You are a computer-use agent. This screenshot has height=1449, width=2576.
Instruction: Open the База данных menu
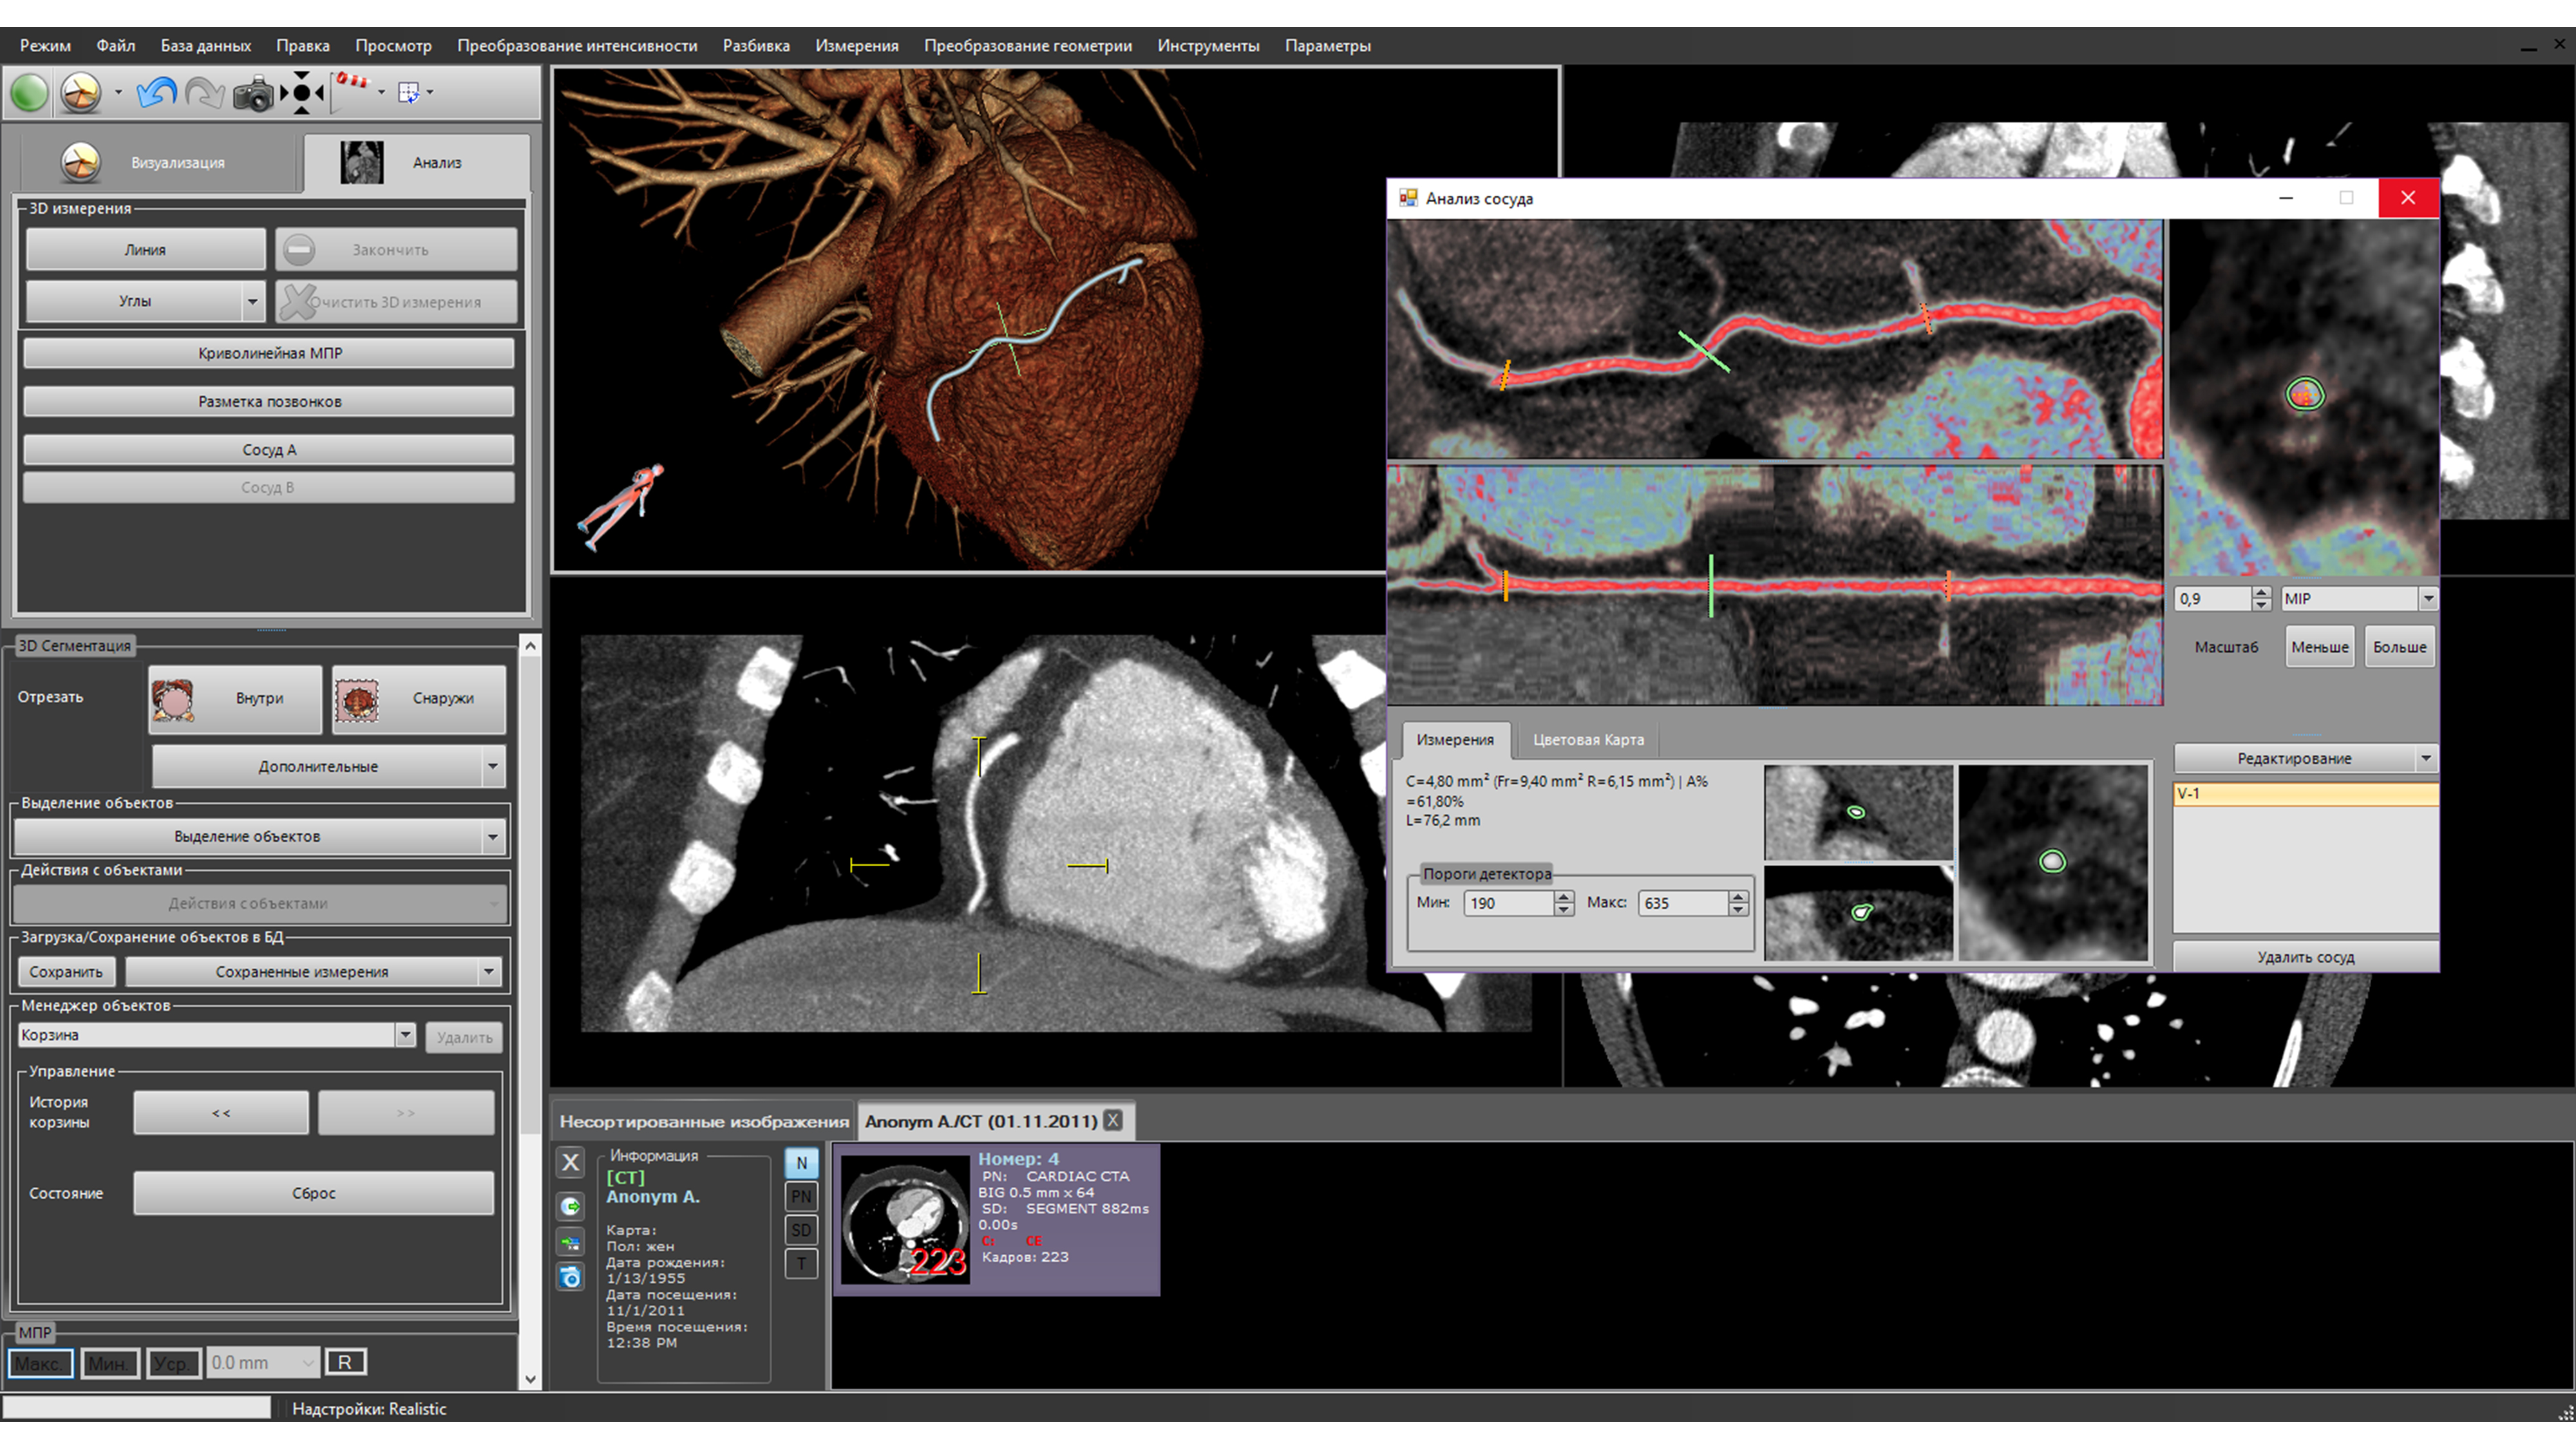tap(206, 45)
